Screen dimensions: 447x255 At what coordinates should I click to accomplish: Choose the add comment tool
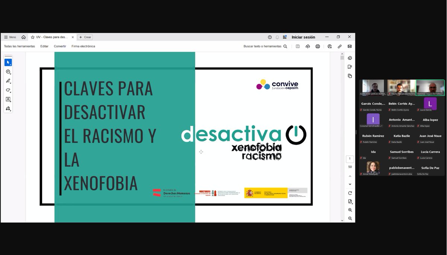click(x=8, y=72)
